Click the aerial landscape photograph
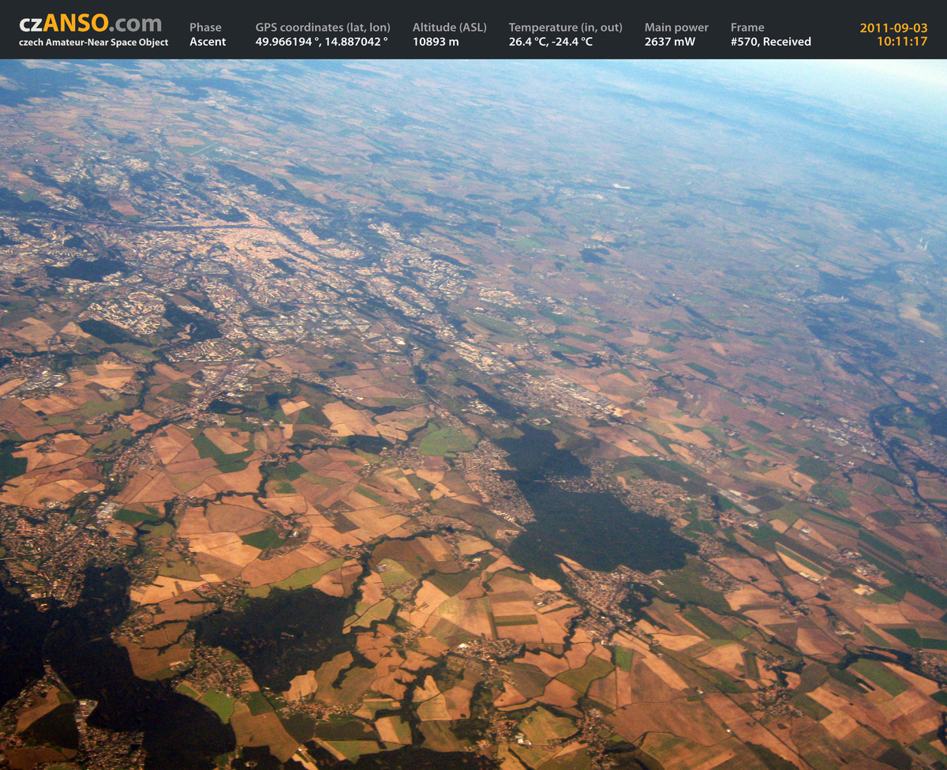 473,415
